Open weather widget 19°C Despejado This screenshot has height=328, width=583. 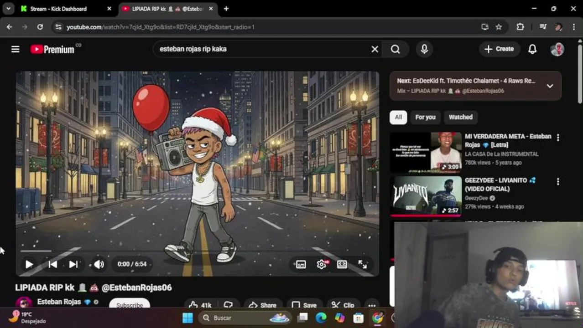click(27, 318)
